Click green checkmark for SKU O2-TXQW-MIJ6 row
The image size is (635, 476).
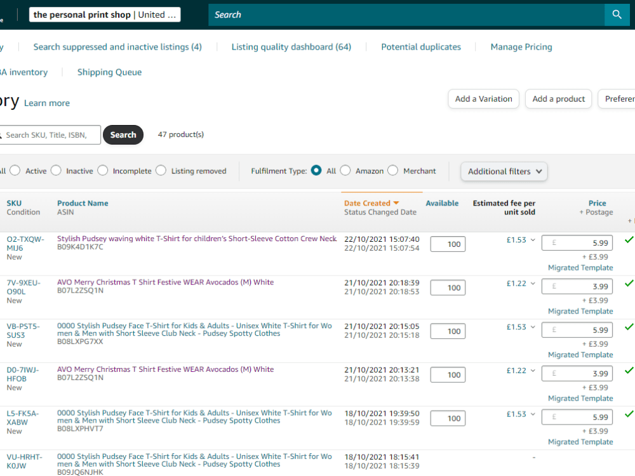click(629, 240)
